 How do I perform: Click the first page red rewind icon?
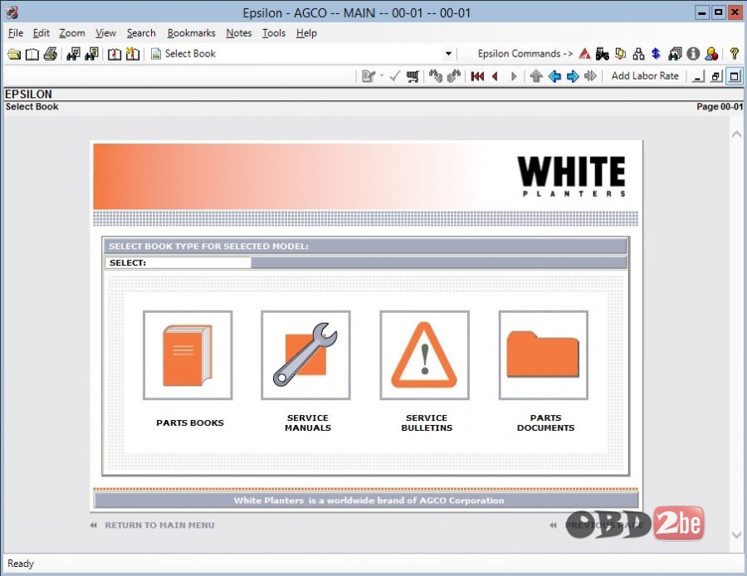click(x=477, y=76)
